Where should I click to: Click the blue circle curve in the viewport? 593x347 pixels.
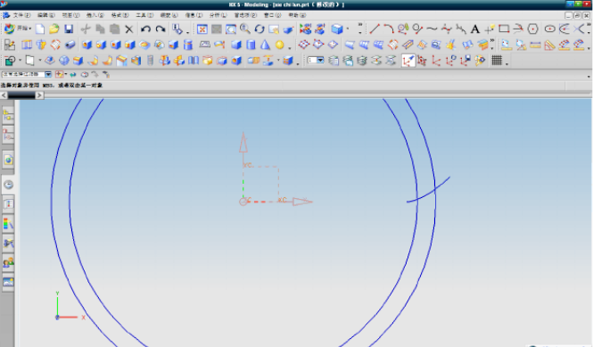click(x=52, y=204)
